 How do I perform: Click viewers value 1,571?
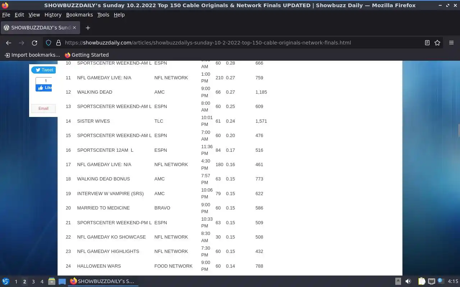(x=261, y=121)
